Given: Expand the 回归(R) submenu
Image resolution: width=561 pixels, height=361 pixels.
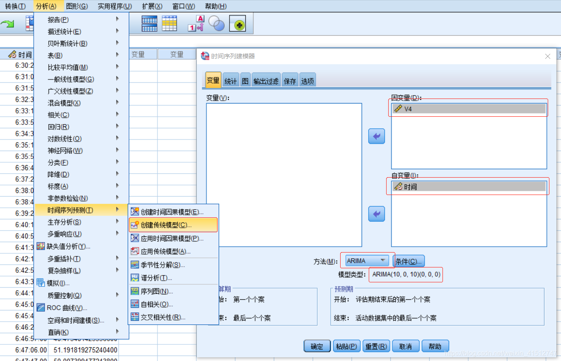Looking at the screenshot, I should pyautogui.click(x=82, y=127).
